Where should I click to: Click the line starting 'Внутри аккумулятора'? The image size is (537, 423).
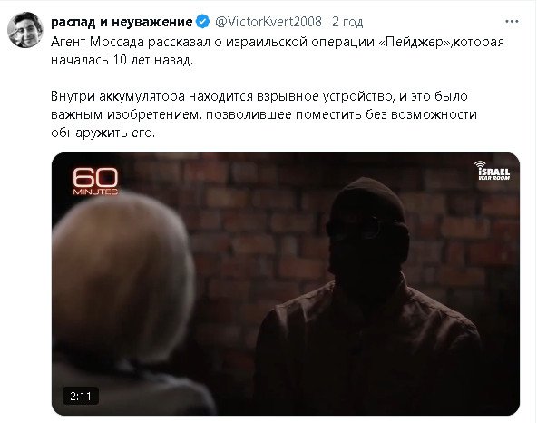pos(259,96)
